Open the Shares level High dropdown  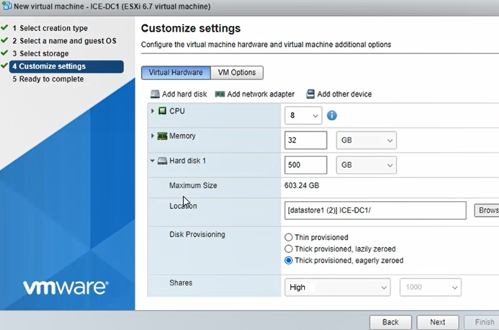(337, 287)
